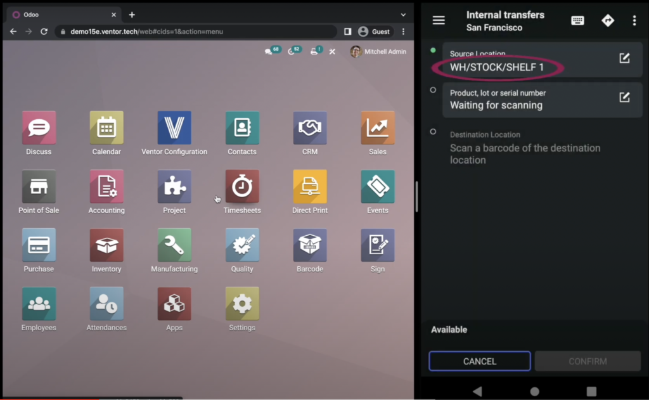Image resolution: width=649 pixels, height=400 pixels.
Task: Open activities clock icon with 52 badge
Action: point(294,51)
